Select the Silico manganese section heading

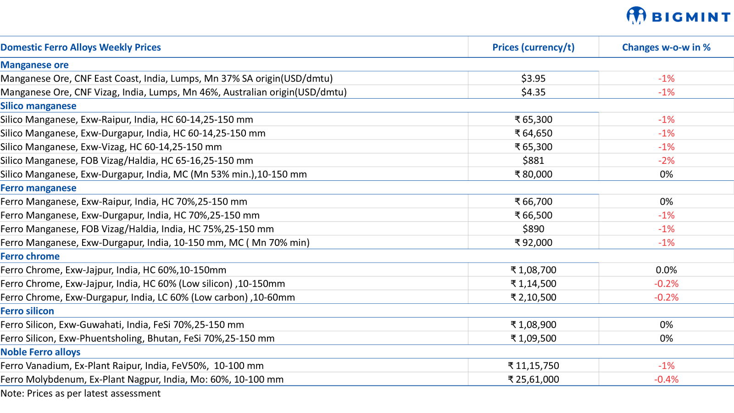[39, 106]
